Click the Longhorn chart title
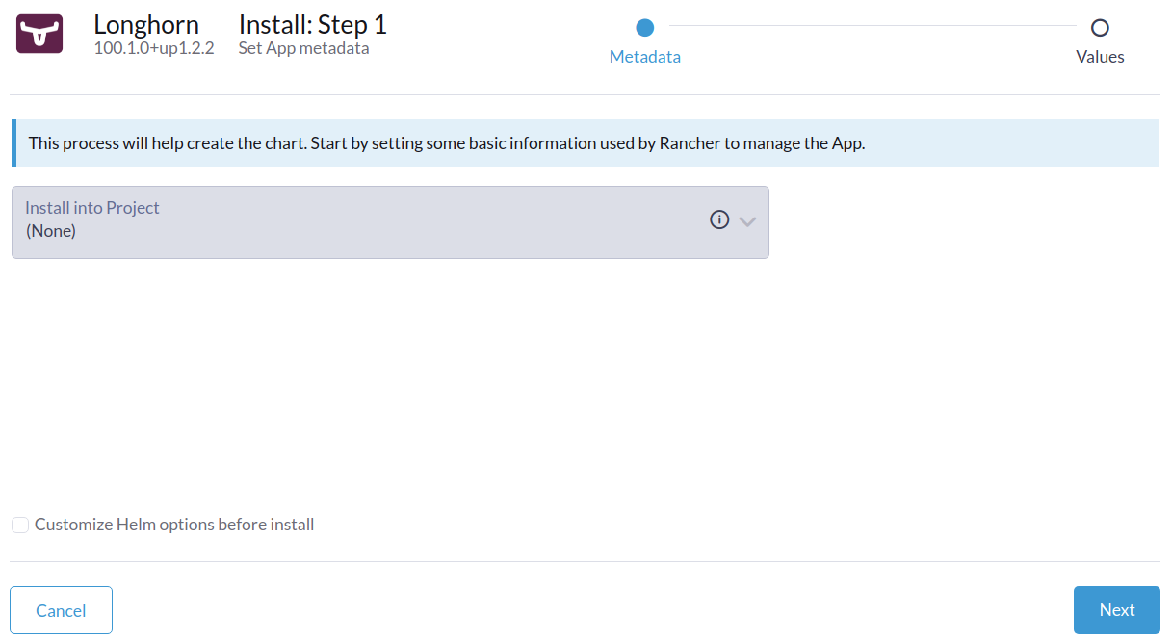This screenshot has height=642, width=1172. click(x=146, y=25)
